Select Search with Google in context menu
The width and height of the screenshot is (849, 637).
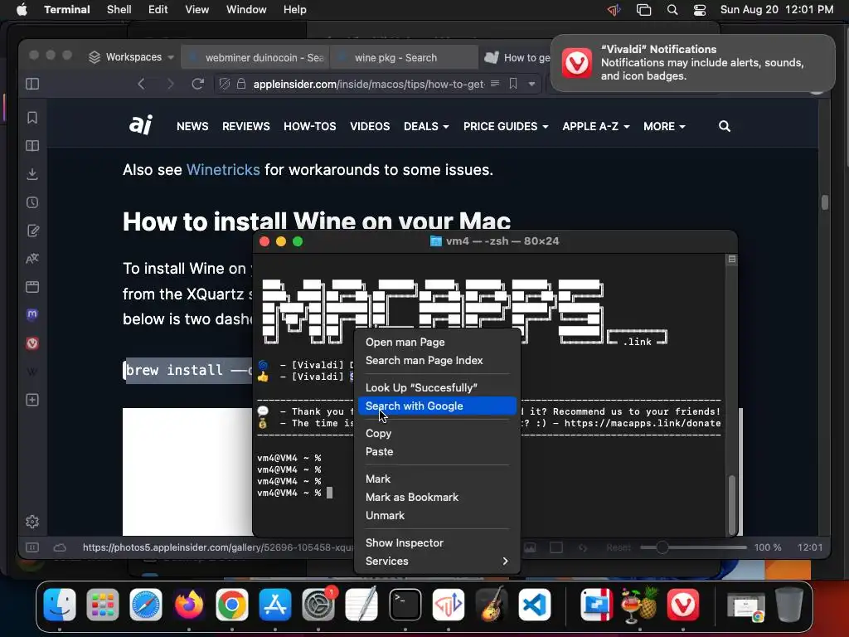click(437, 406)
